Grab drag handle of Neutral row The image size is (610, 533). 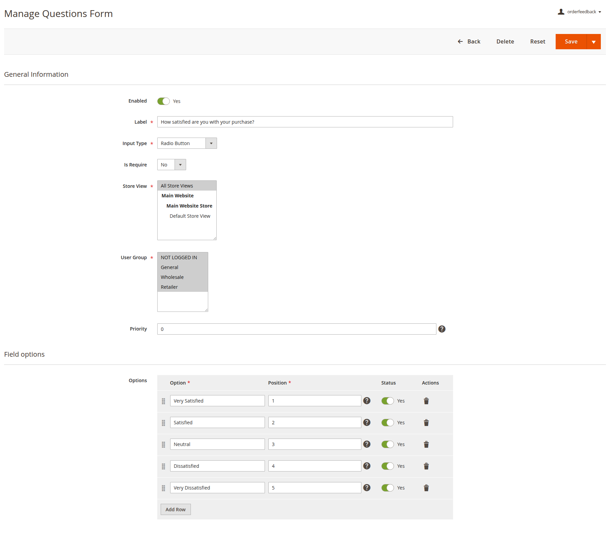(x=163, y=445)
